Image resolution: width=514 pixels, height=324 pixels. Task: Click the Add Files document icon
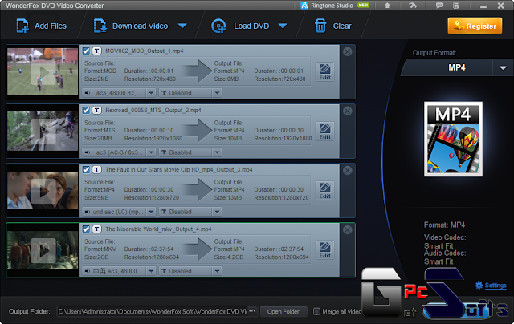coord(22,26)
